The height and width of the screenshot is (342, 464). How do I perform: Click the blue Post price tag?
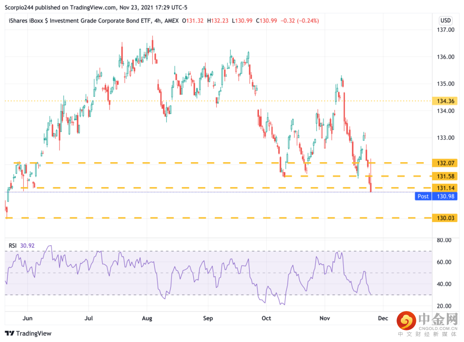(x=423, y=196)
